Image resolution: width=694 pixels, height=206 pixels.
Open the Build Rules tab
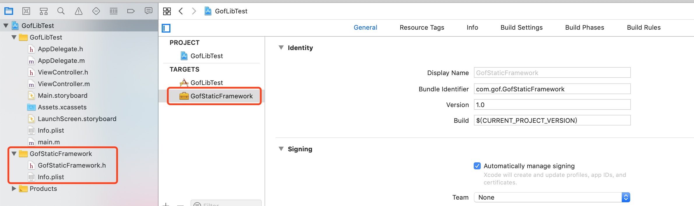point(644,27)
